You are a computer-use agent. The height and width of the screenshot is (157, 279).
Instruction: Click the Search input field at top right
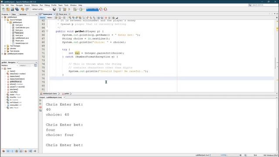pos(263,5)
